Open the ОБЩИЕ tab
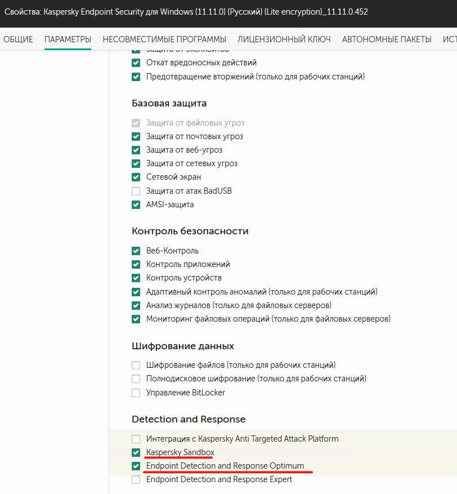The height and width of the screenshot is (494, 457). [18, 39]
